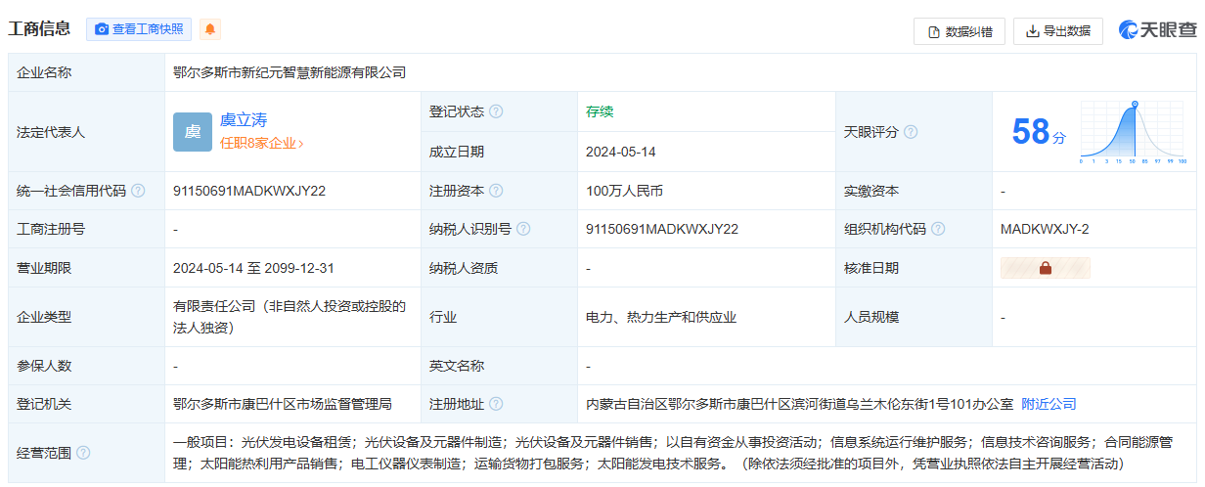The height and width of the screenshot is (487, 1205).
Task: Open 附近公司 nearby companies link
Action: (1049, 404)
